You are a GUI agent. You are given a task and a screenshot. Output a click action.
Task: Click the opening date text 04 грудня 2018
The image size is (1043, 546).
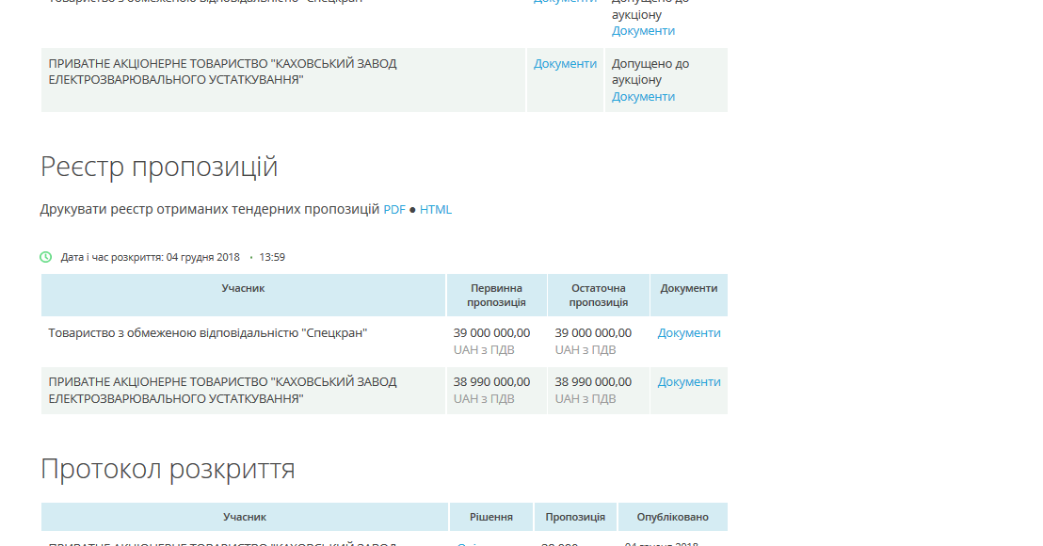(203, 257)
